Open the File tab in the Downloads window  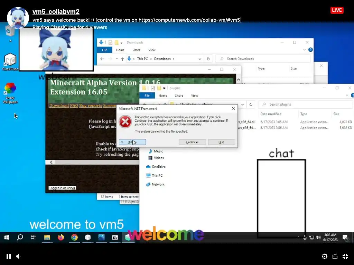pyautogui.click(x=104, y=50)
